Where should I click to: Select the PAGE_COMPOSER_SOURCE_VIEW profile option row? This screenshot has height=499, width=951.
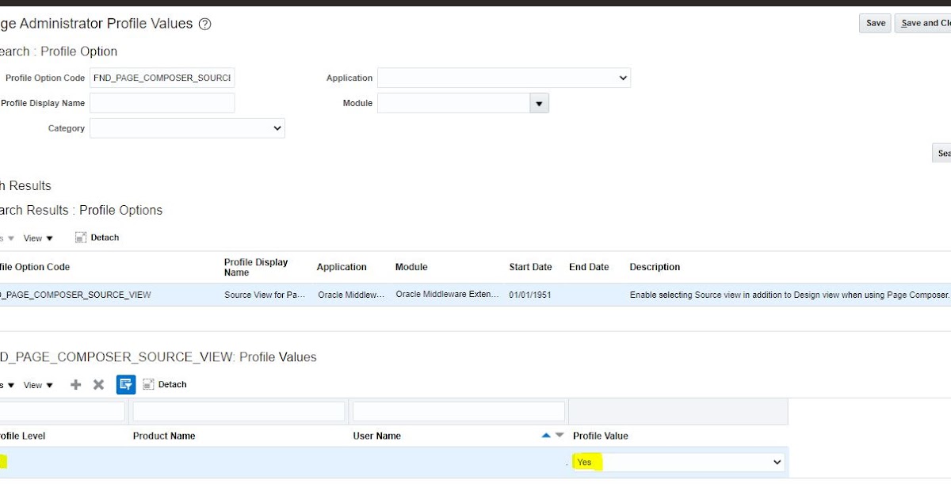pos(475,295)
